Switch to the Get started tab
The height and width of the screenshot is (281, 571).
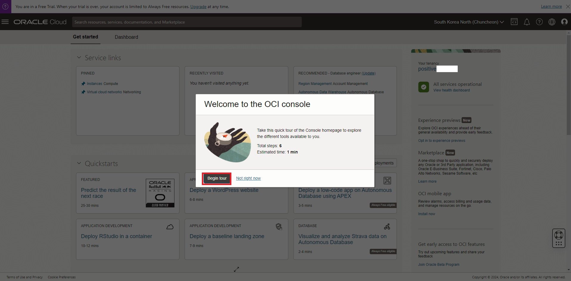click(x=86, y=37)
